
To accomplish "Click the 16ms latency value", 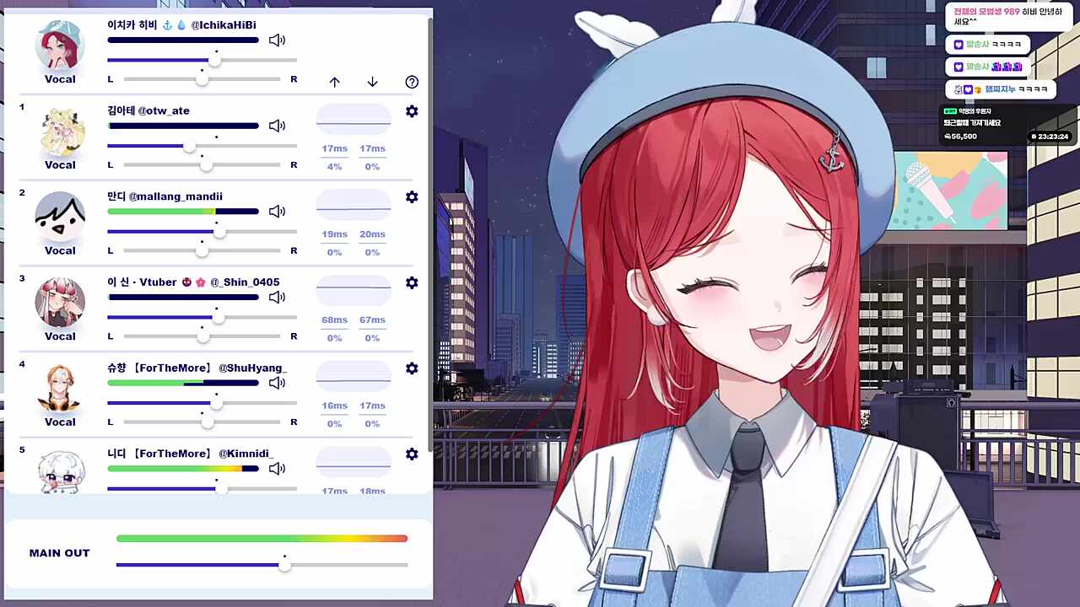I will pyautogui.click(x=334, y=406).
